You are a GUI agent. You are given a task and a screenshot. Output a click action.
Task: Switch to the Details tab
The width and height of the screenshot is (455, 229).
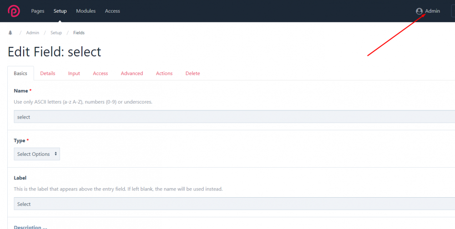click(x=48, y=73)
